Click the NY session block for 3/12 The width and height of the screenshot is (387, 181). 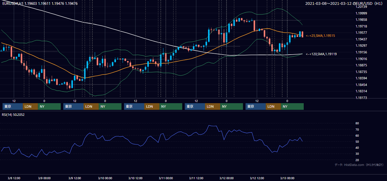(x=292, y=106)
